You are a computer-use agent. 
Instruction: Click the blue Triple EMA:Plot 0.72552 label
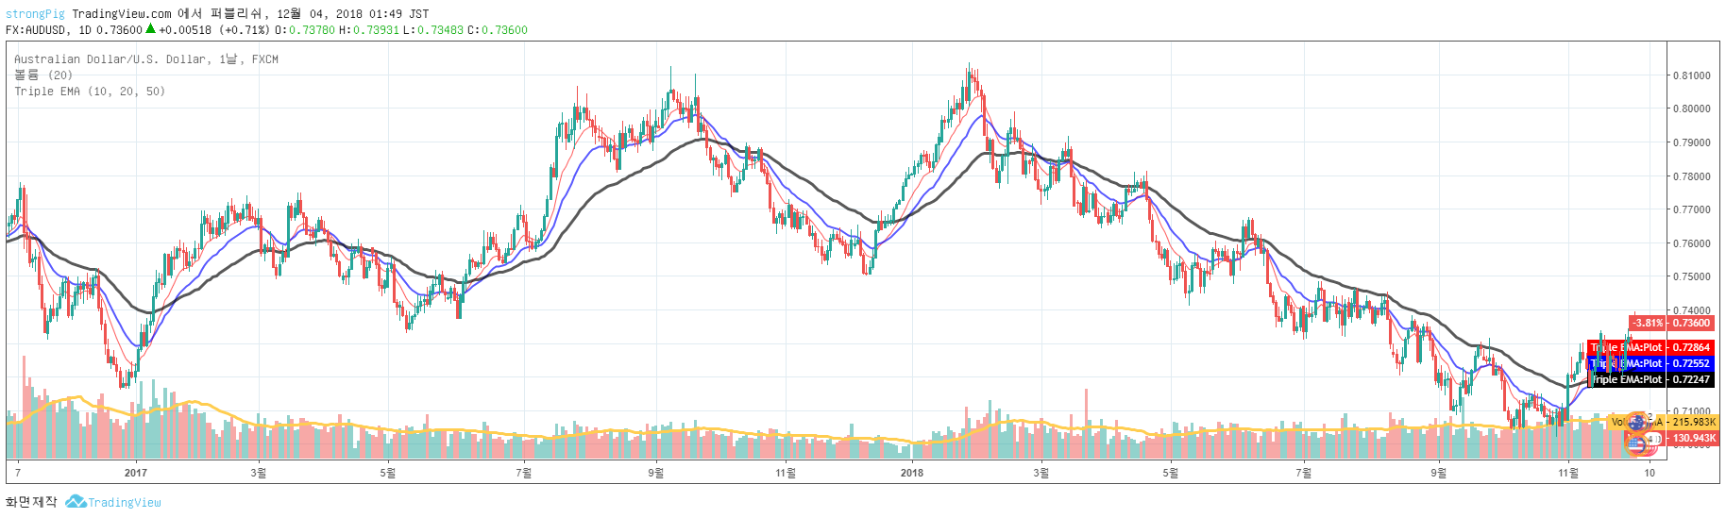[1651, 363]
